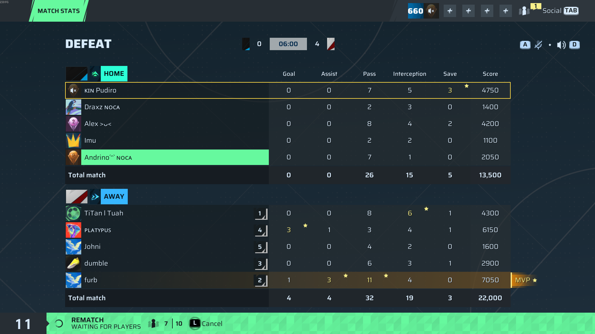Select the HOME team header label
Image resolution: width=595 pixels, height=334 pixels.
tap(114, 74)
